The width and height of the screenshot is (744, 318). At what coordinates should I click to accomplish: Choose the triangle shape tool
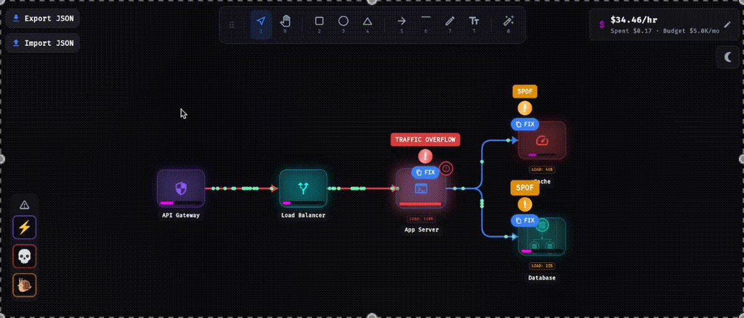[368, 24]
